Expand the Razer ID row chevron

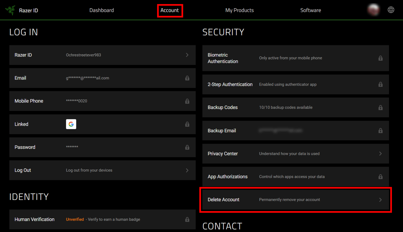[x=187, y=55]
